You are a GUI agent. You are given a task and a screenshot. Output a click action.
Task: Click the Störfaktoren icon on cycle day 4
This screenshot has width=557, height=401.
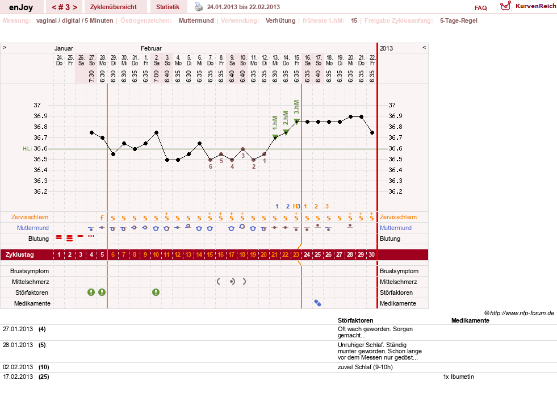[x=91, y=292]
